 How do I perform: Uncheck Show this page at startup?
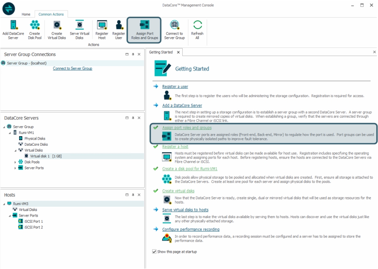coord(154,252)
